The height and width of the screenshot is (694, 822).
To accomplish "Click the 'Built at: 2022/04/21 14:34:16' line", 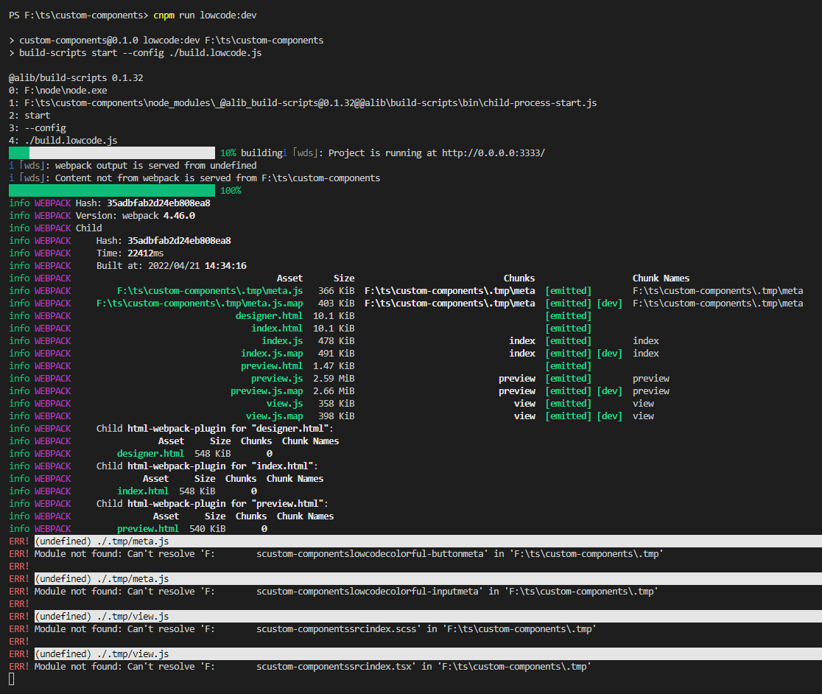I will [172, 266].
